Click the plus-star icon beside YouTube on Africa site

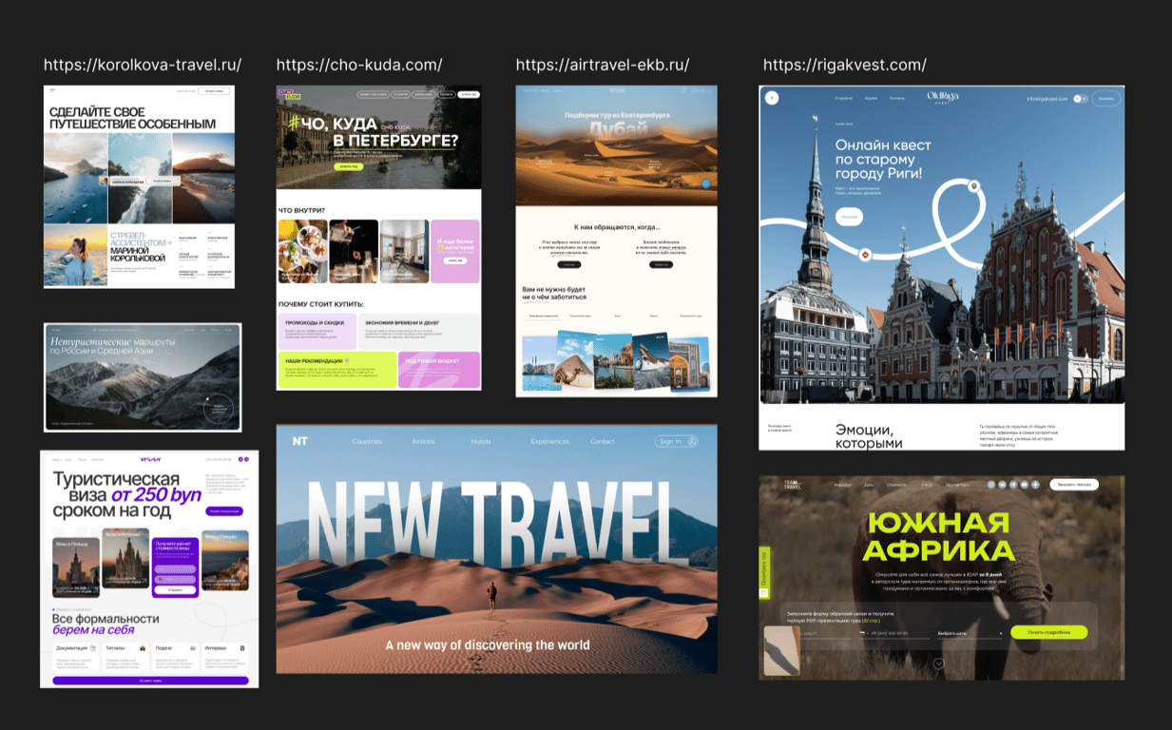point(1035,485)
